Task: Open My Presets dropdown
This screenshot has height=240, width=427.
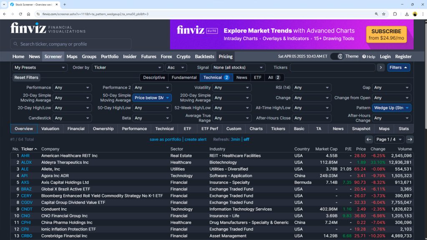Action: tap(40, 67)
